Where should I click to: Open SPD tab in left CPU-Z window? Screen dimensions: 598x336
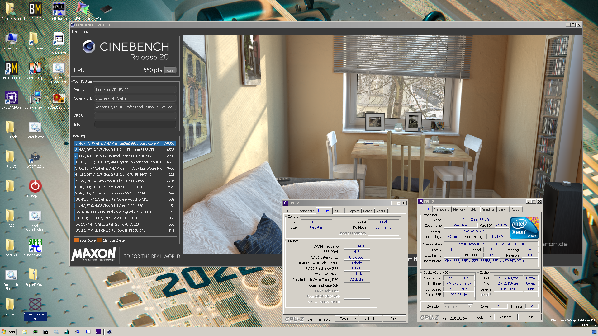(x=338, y=211)
